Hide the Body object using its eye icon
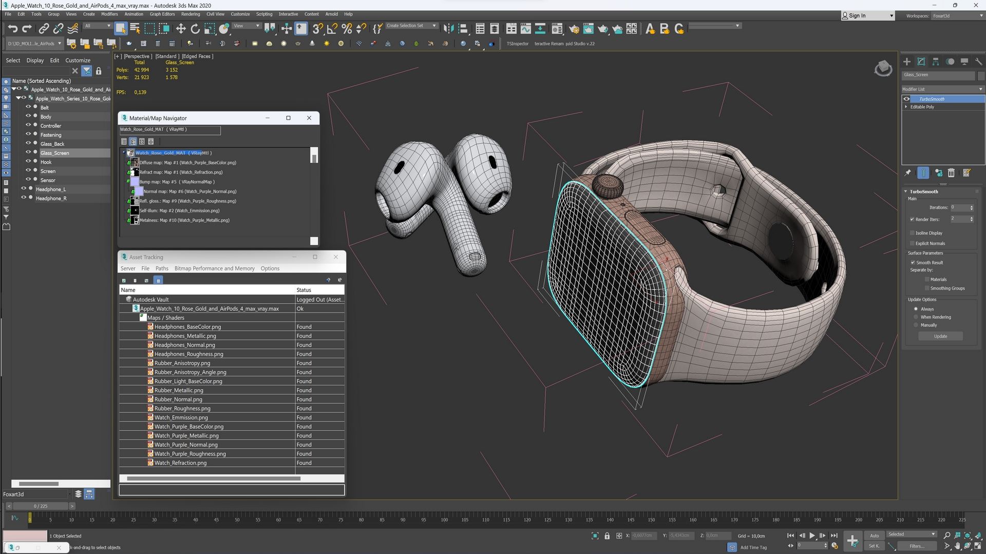Image resolution: width=986 pixels, height=554 pixels. (28, 116)
